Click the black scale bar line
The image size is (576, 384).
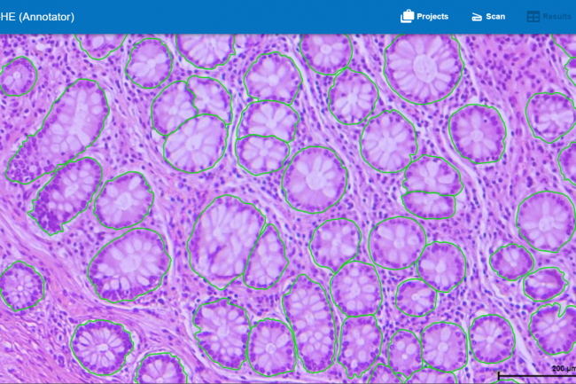click(x=532, y=375)
